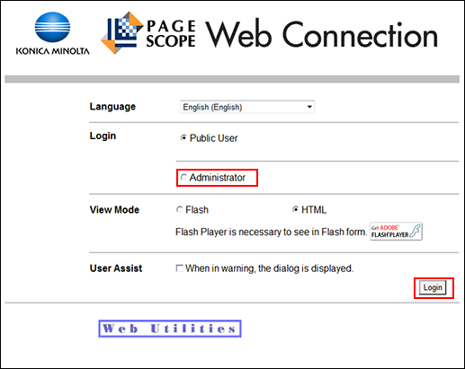The image size is (465, 369).
Task: Click the Konica Minolta globe logo
Action: tap(52, 27)
